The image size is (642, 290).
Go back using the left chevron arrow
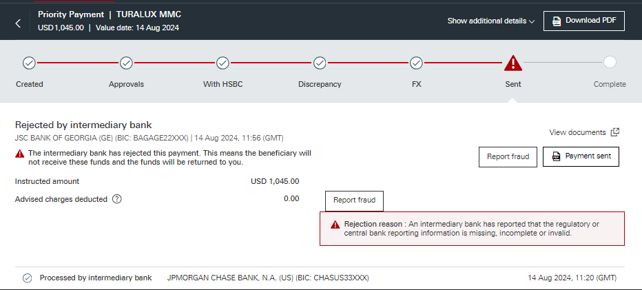(18, 23)
